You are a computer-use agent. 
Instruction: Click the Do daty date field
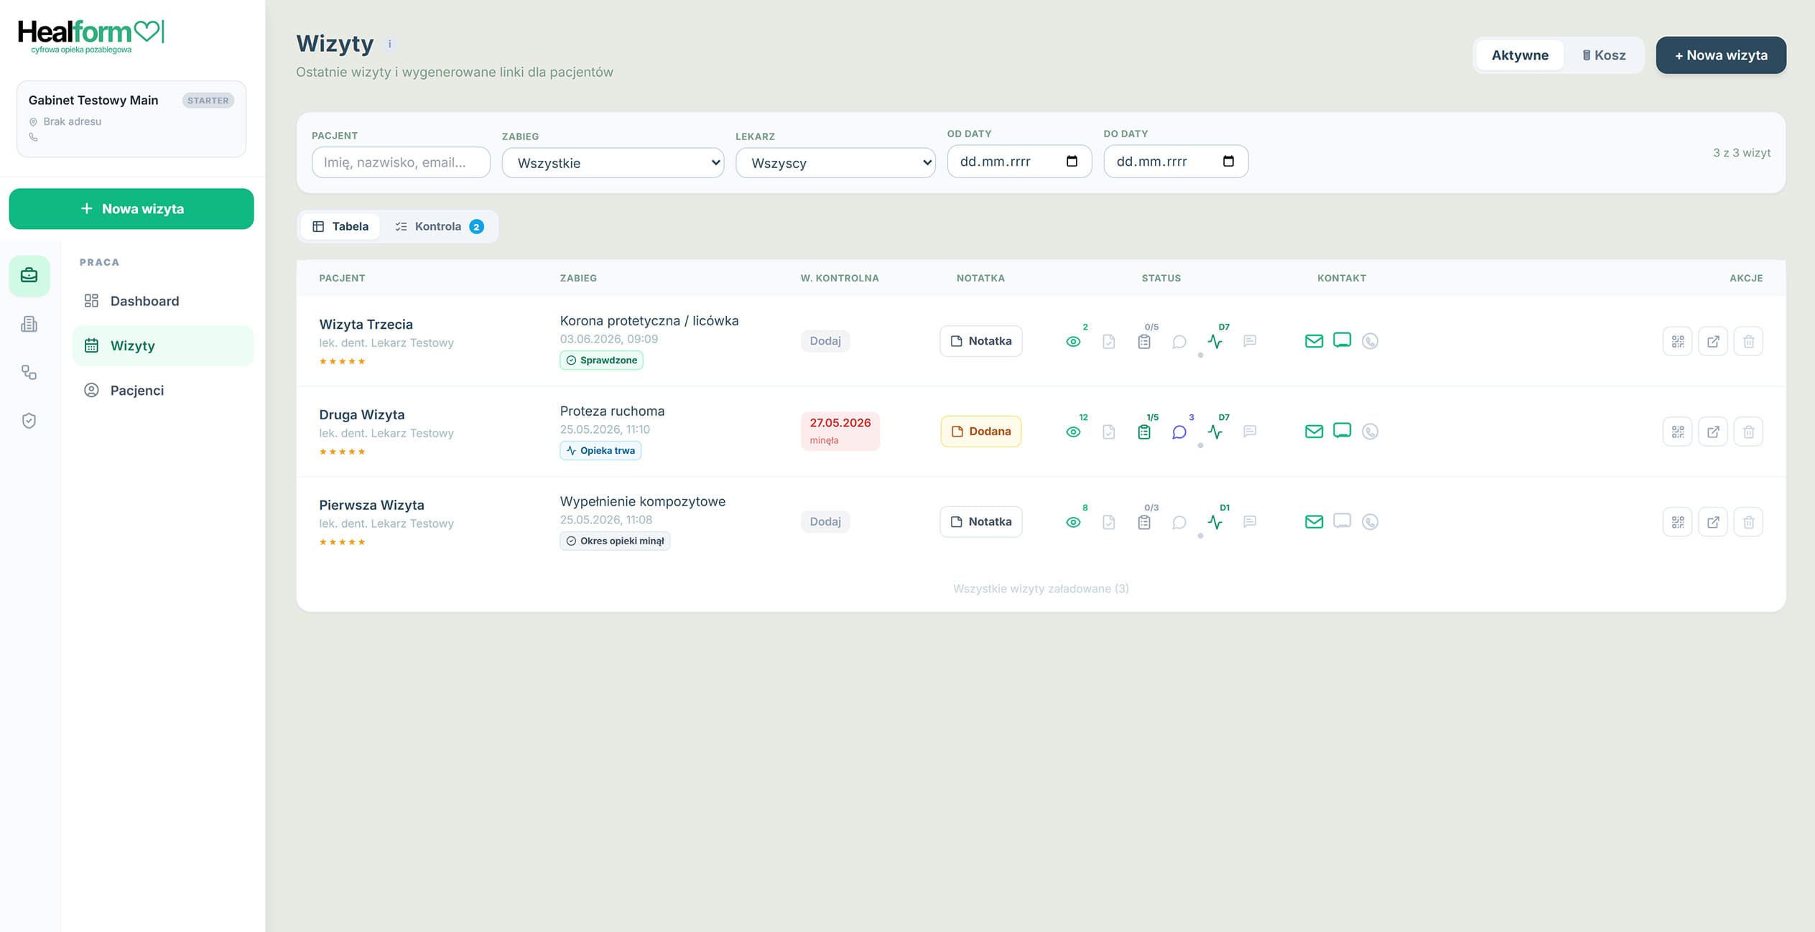tap(1176, 162)
